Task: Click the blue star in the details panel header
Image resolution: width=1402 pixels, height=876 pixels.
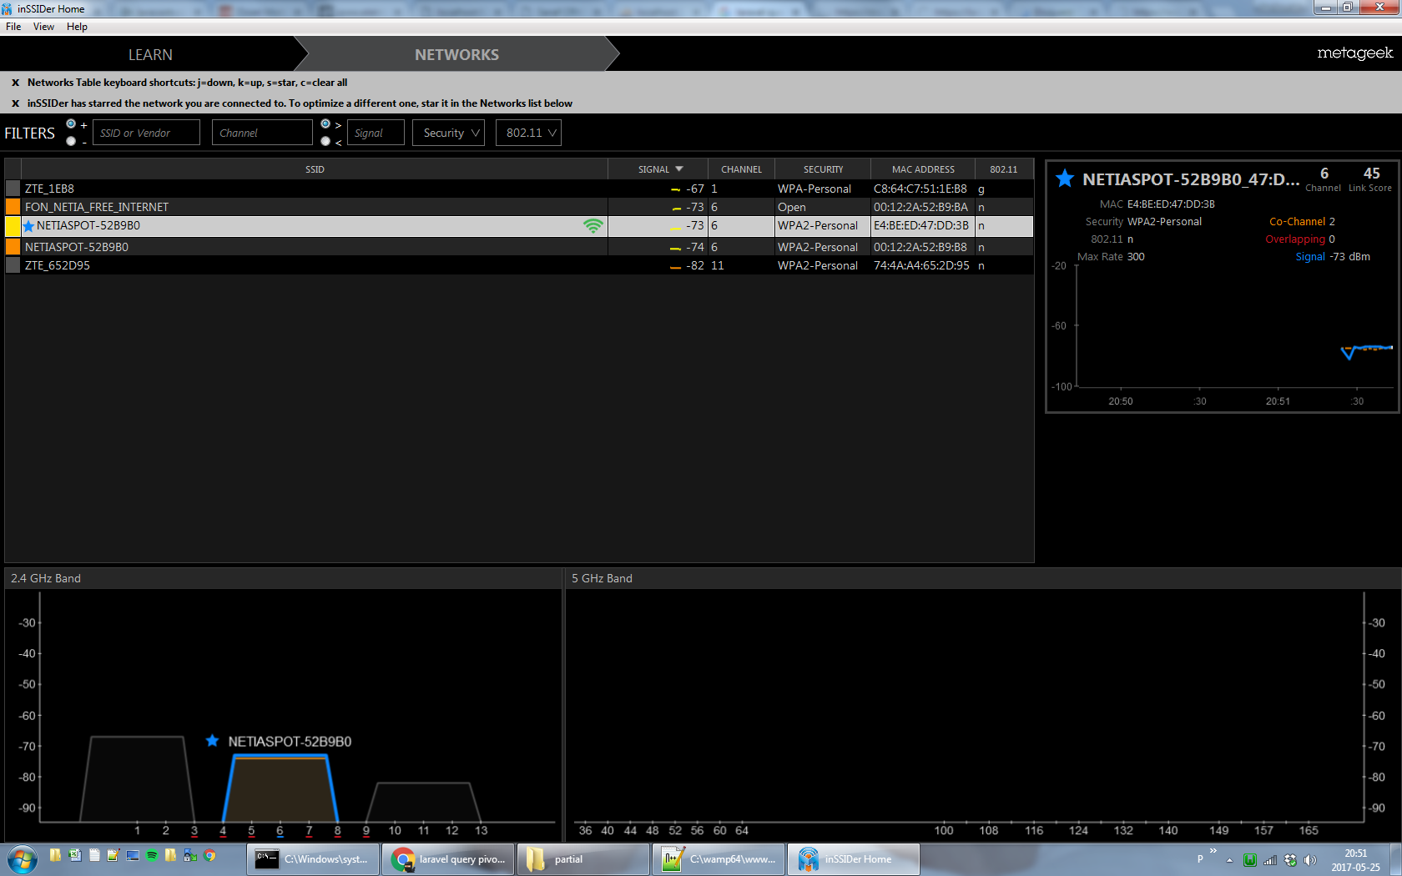Action: (x=1065, y=179)
